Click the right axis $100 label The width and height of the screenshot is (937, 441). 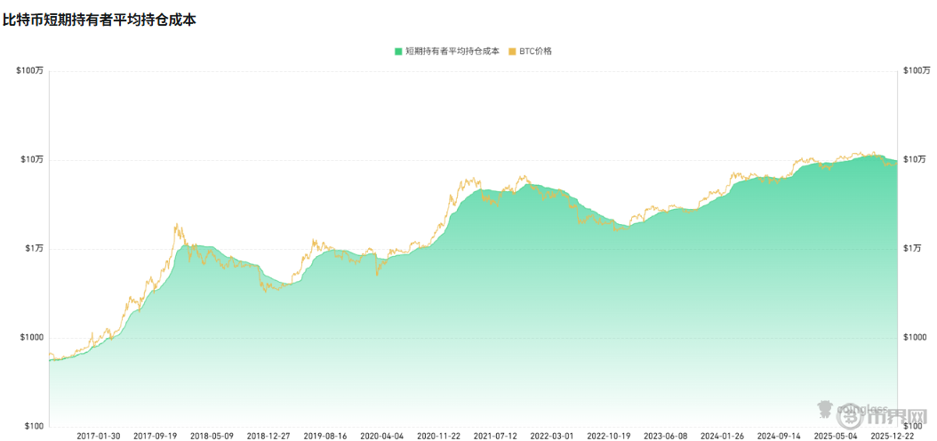(914, 427)
